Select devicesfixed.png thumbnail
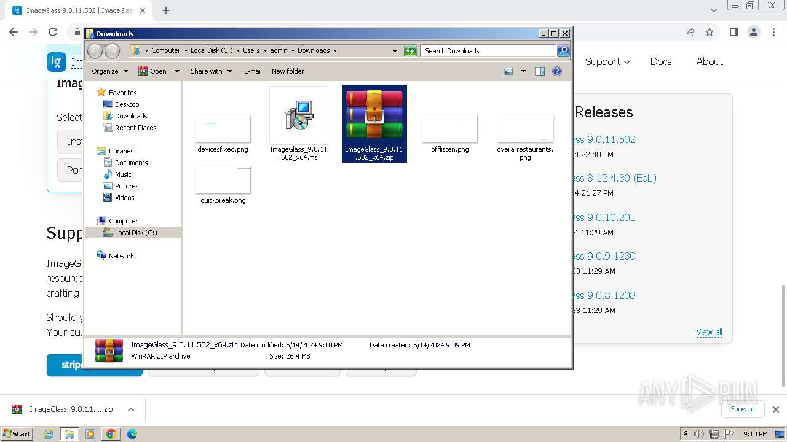 pyautogui.click(x=223, y=128)
